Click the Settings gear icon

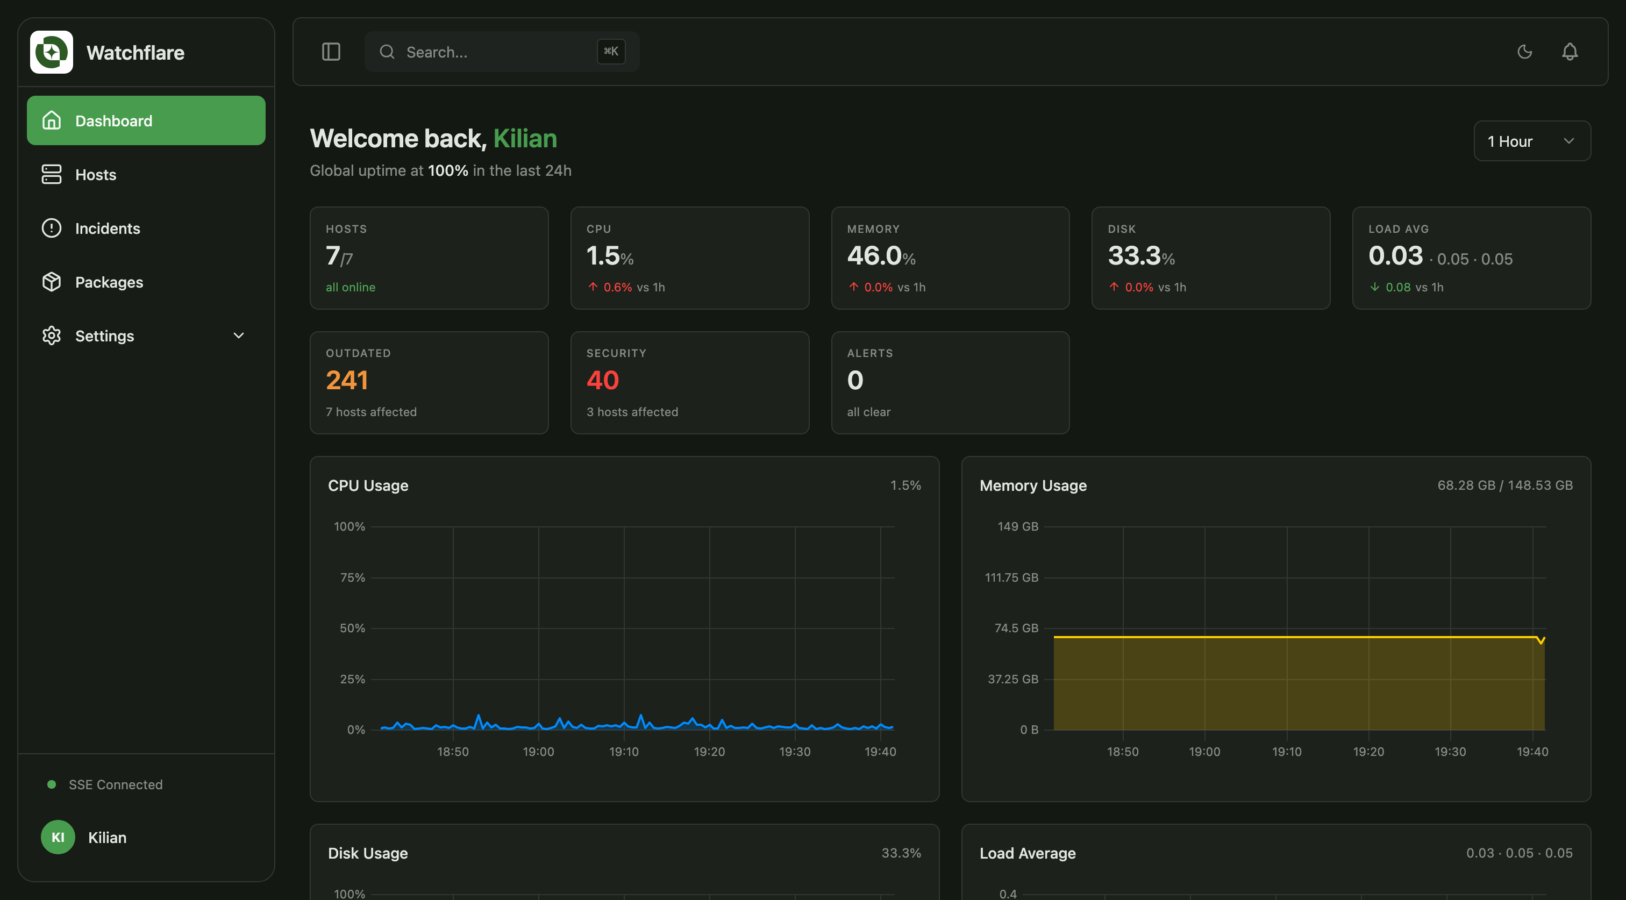click(52, 335)
